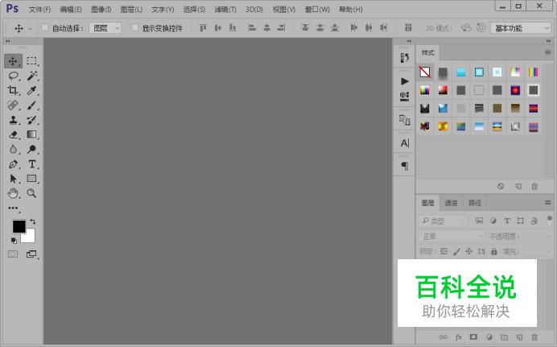Align top edges in options bar
Image resolution: width=557 pixels, height=347 pixels.
[203, 27]
